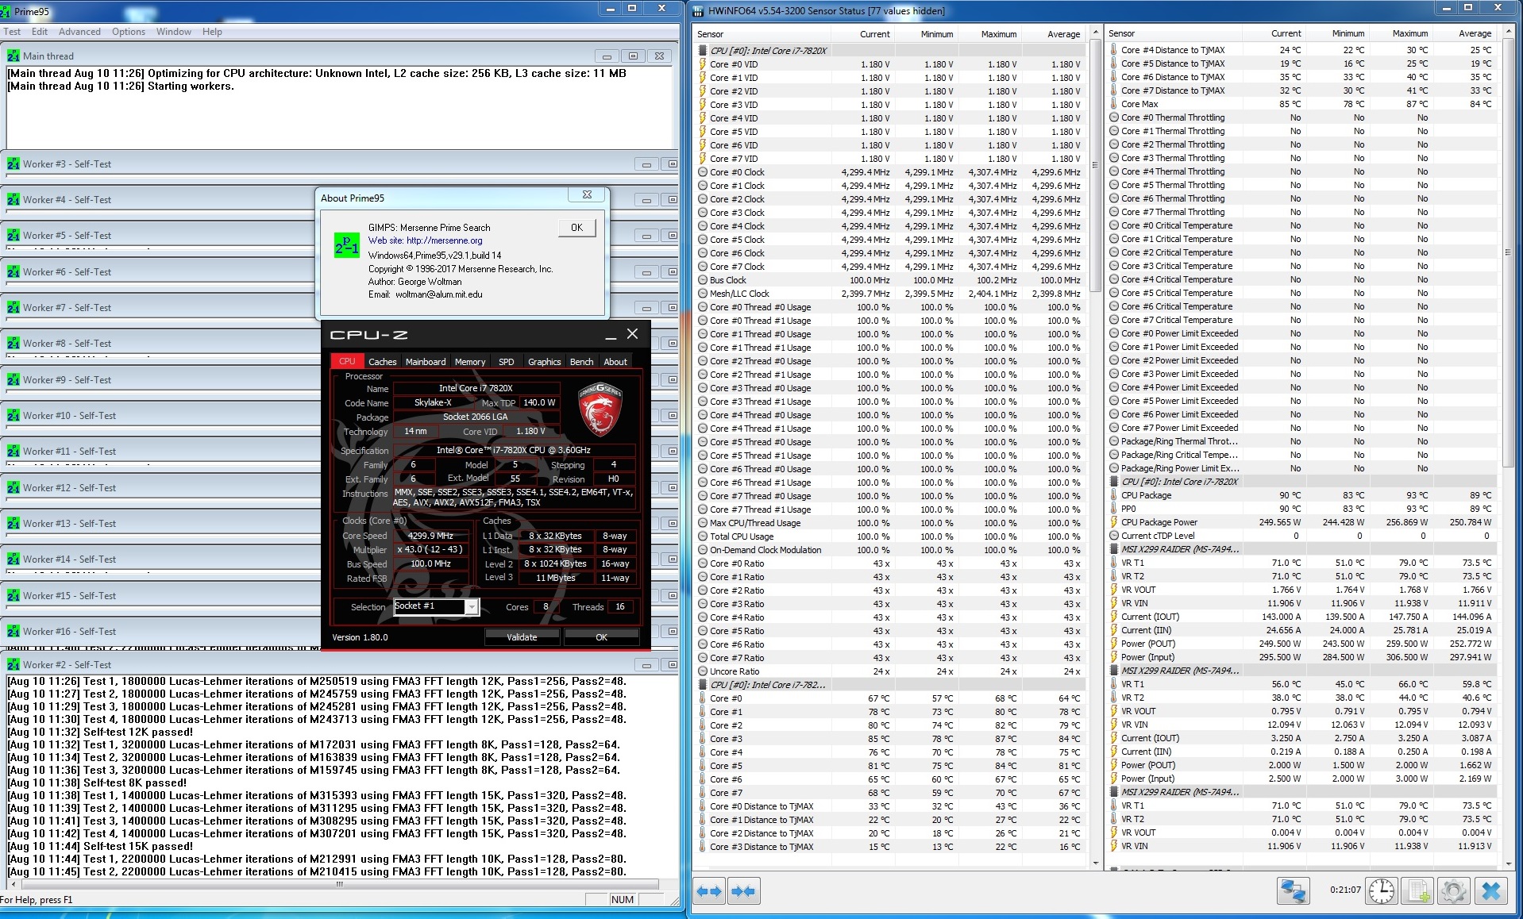Switch to the SPD tab in CPU-Z
This screenshot has width=1523, height=919.
pyautogui.click(x=507, y=362)
